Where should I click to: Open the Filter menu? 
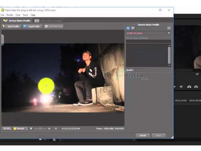[x=18, y=15]
